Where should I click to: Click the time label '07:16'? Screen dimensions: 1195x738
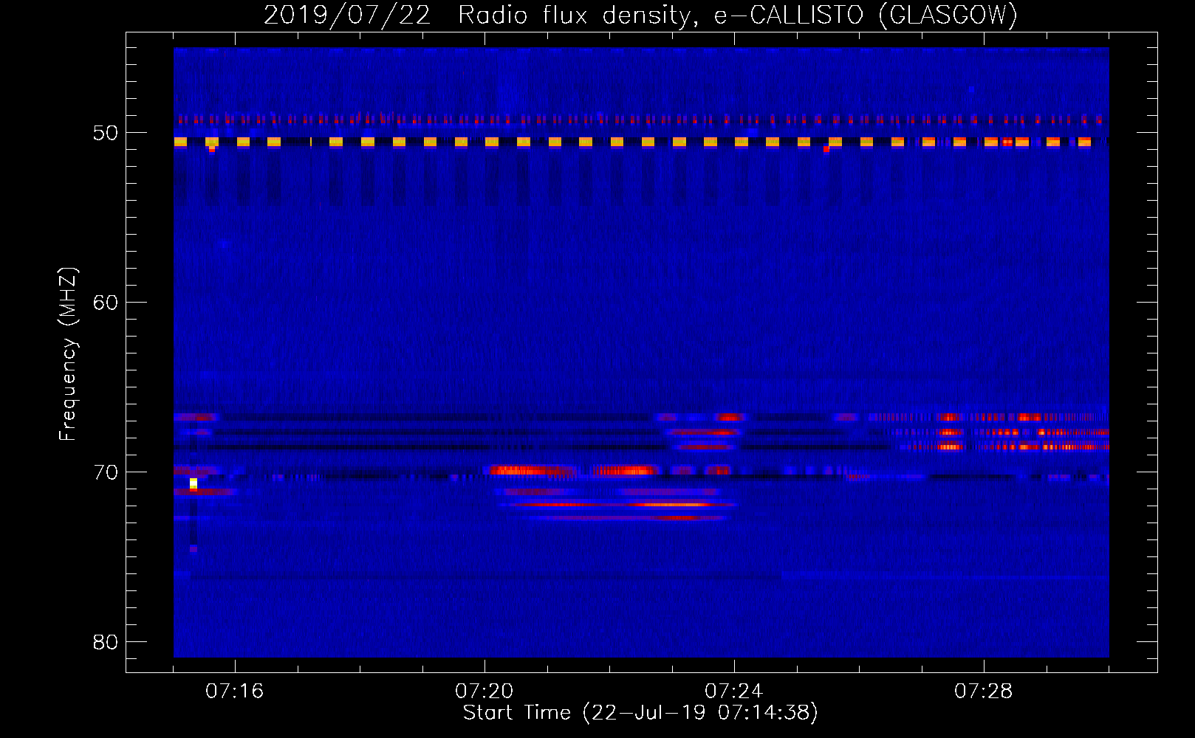point(235,692)
